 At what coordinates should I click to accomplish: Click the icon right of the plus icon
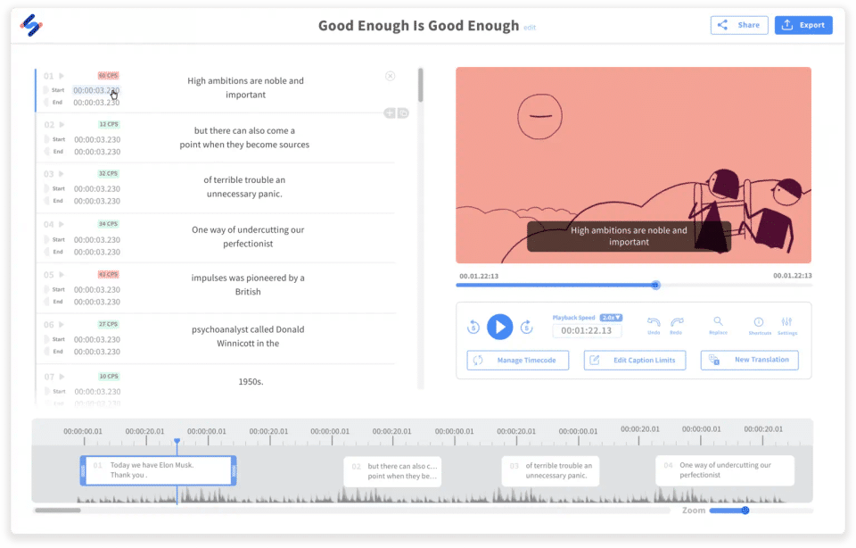point(403,113)
